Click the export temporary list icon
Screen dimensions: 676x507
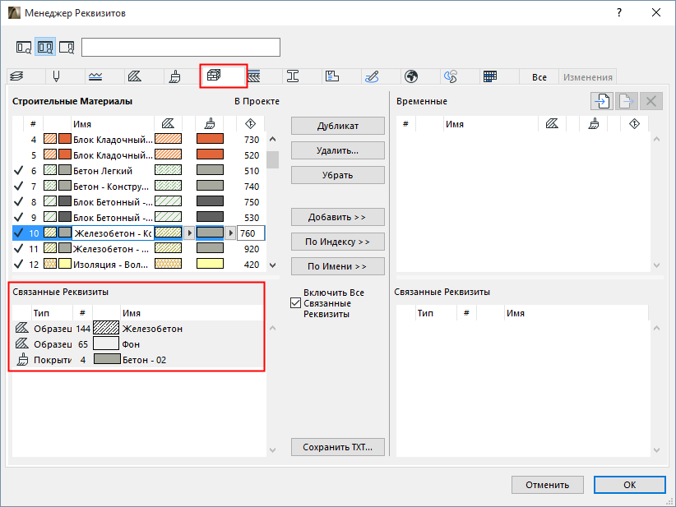coord(626,101)
